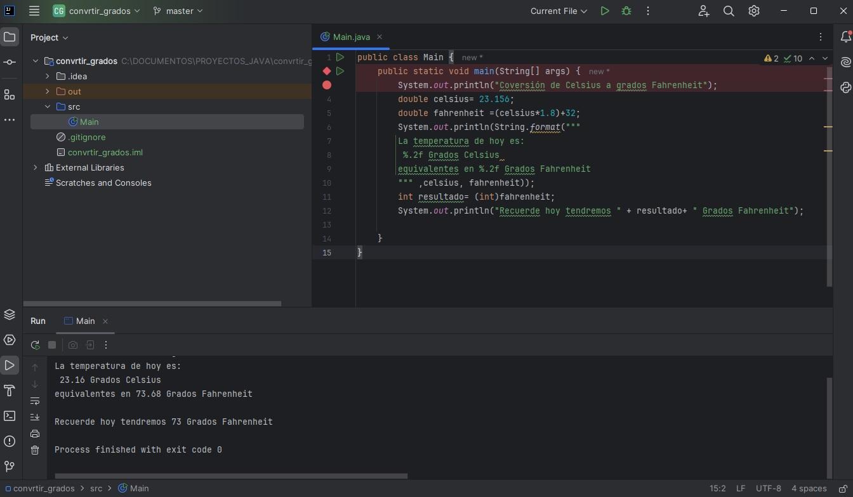Image resolution: width=853 pixels, height=497 pixels.
Task: Go to previous highlighted problem arrow
Action: pos(812,58)
